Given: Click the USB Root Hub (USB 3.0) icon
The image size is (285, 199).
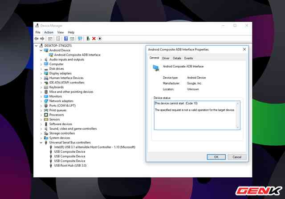Looking at the screenshot, I should tap(51, 166).
